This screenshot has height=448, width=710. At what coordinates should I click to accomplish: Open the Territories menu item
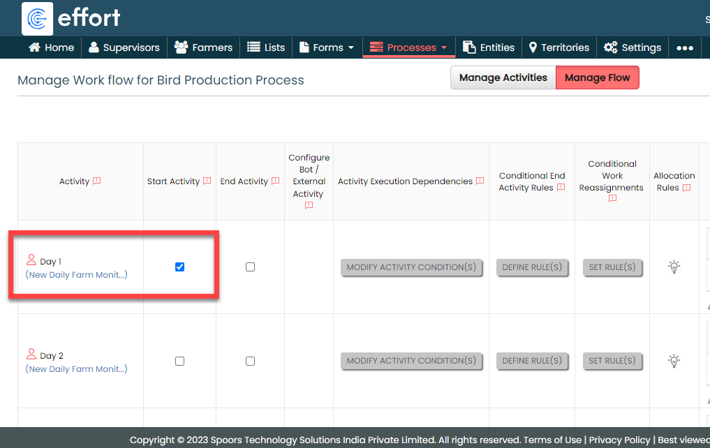(x=559, y=47)
